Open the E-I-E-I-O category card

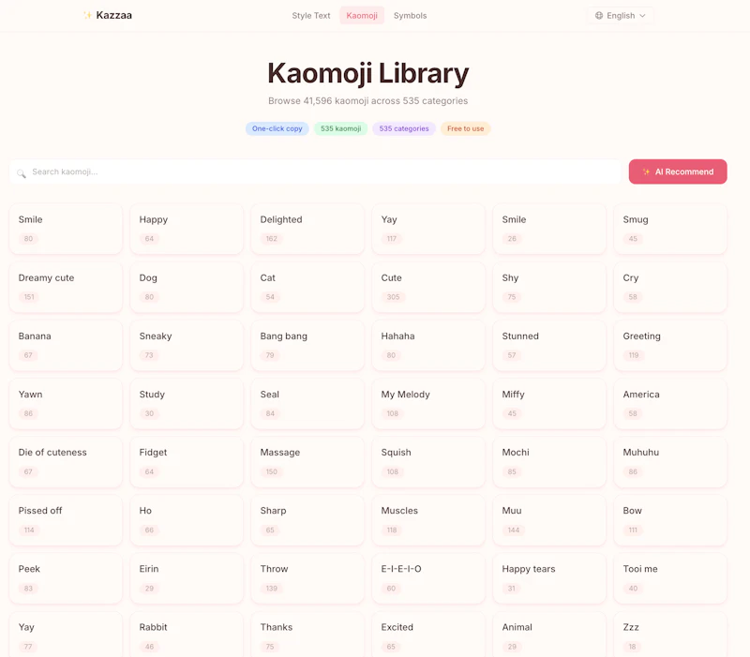[x=428, y=578]
